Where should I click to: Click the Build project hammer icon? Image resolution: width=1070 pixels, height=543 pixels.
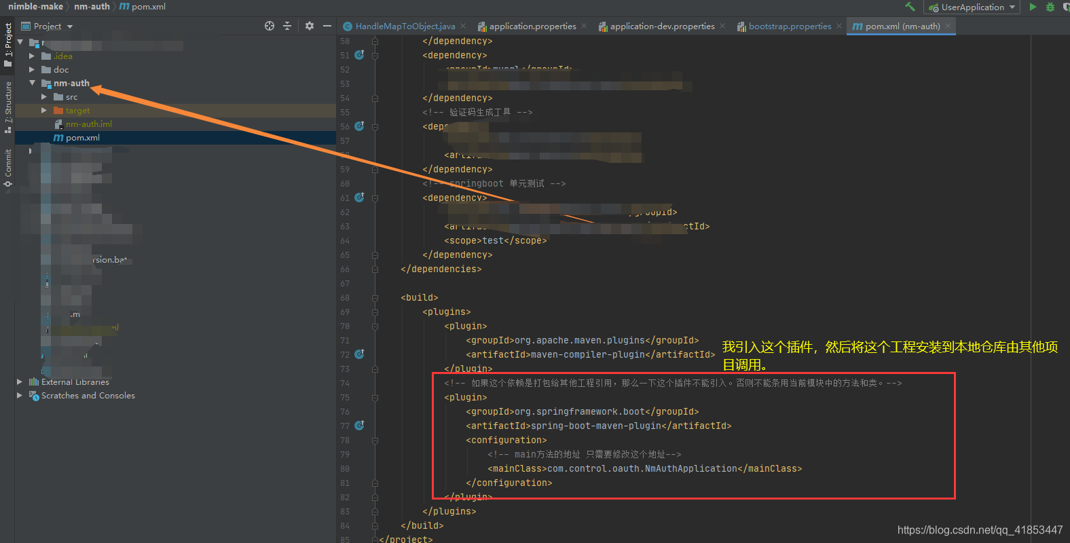tap(910, 7)
